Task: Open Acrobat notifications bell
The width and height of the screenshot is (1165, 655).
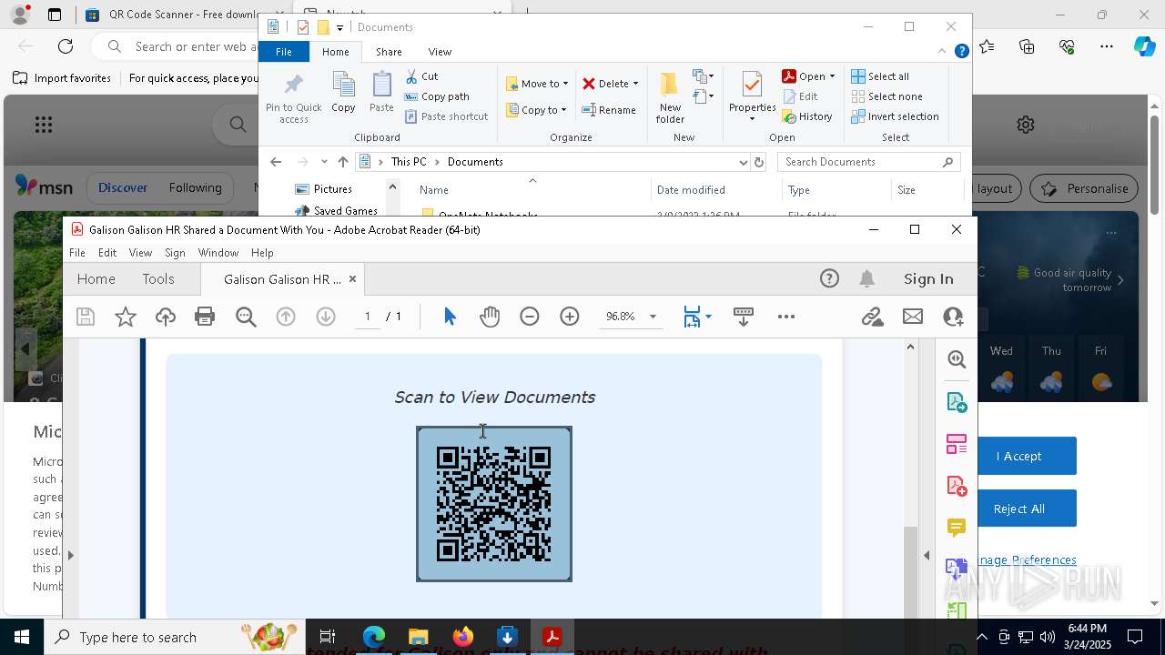Action: [x=867, y=279]
